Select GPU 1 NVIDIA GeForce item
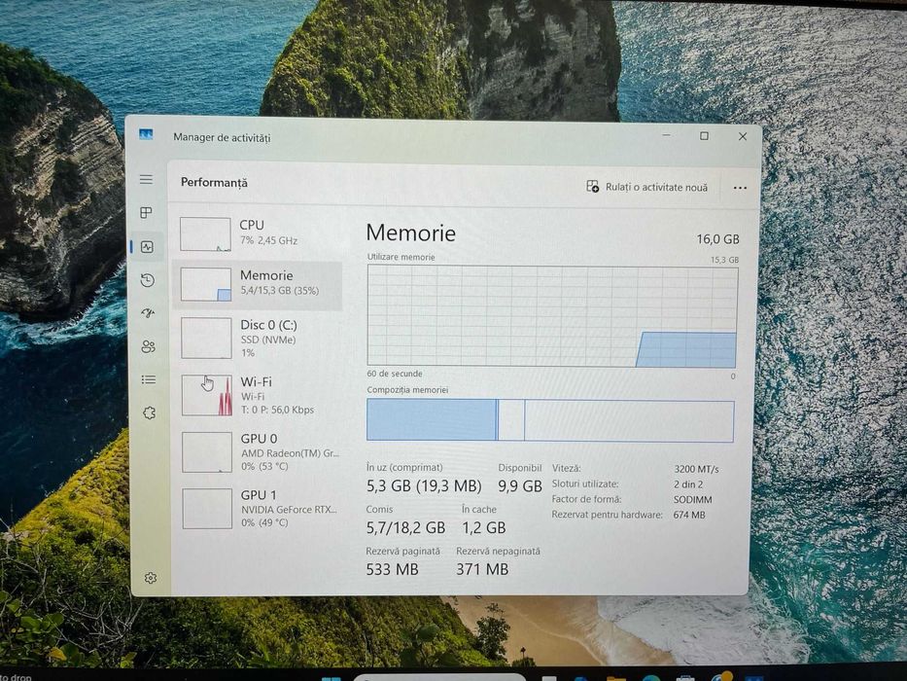The width and height of the screenshot is (907, 681). pos(261,509)
